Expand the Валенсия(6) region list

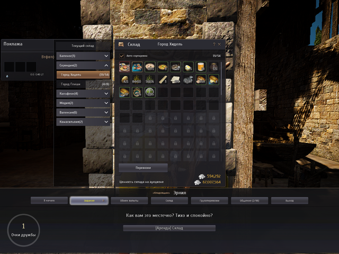[83, 112]
